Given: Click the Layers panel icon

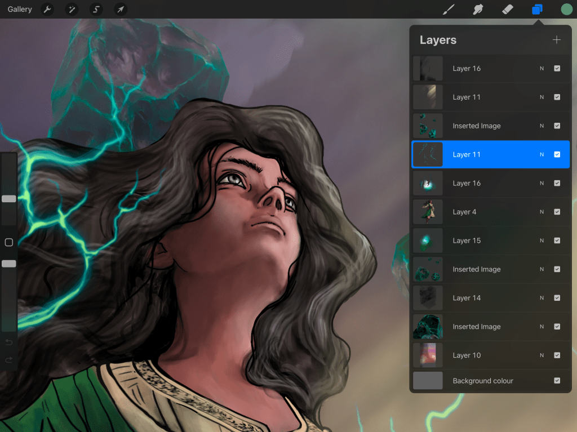Looking at the screenshot, I should [x=536, y=9].
